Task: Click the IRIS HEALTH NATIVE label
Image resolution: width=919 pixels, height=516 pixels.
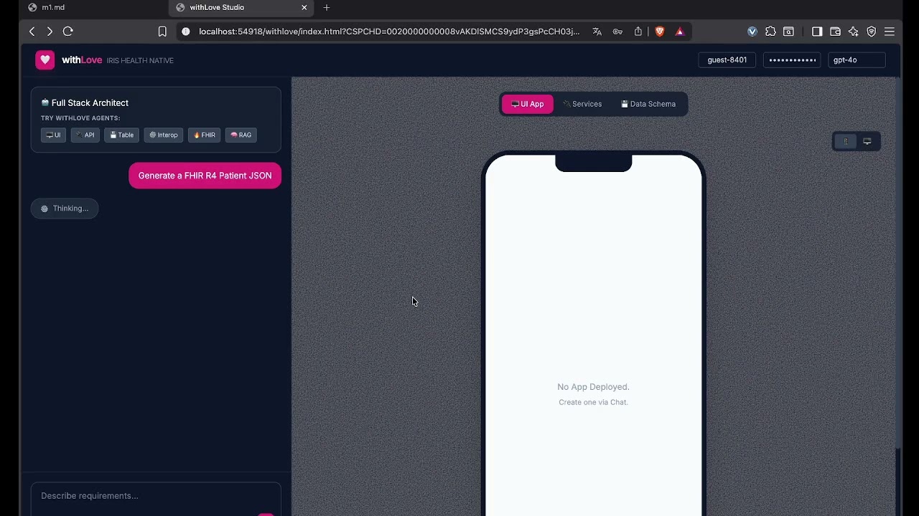Action: (140, 61)
